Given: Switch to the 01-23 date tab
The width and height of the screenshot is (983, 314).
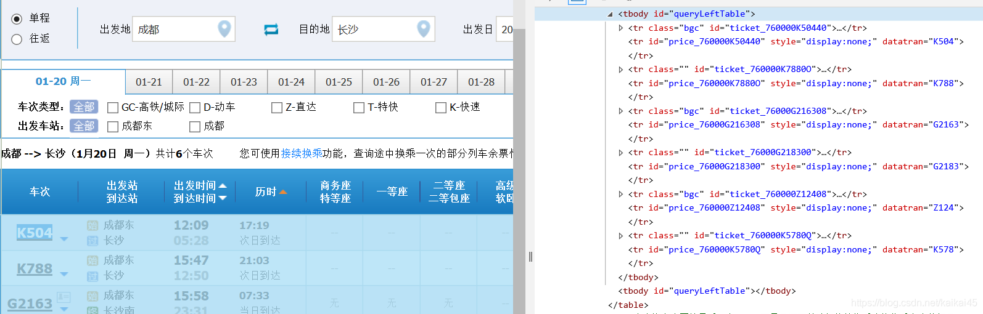Looking at the screenshot, I should 244,82.
